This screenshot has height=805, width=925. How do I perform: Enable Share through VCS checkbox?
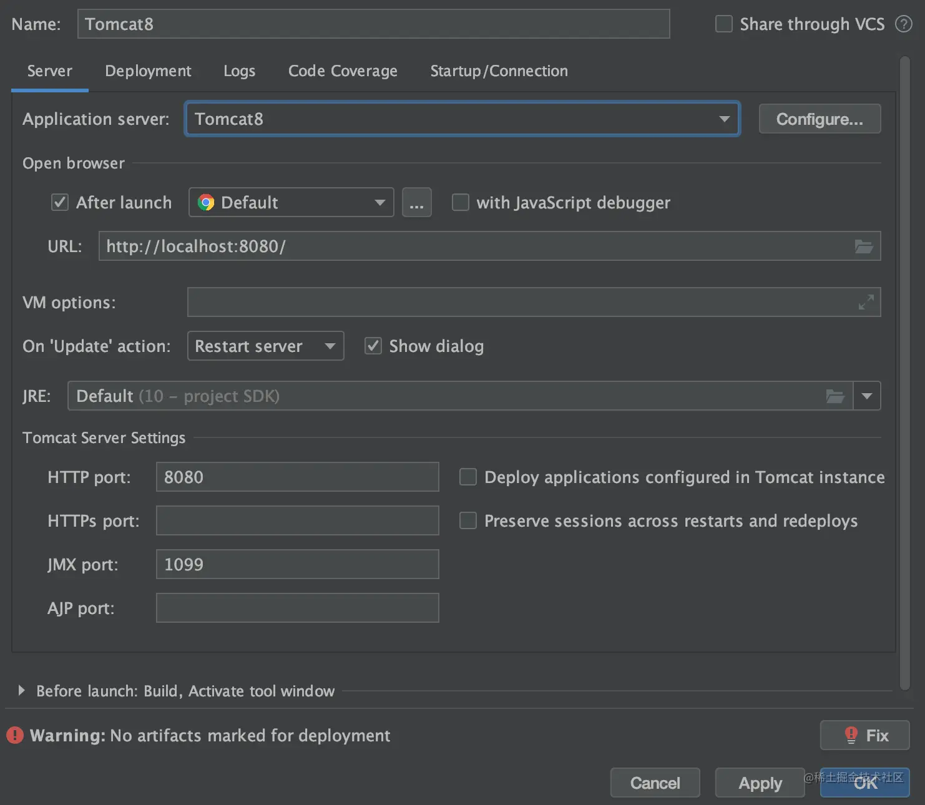(x=723, y=24)
